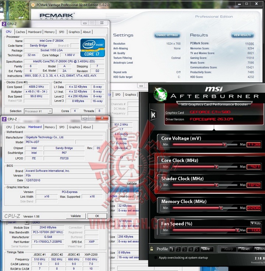Click the Manufacturer field Gigabyte Technology Co., Ltd.

click(64, 137)
